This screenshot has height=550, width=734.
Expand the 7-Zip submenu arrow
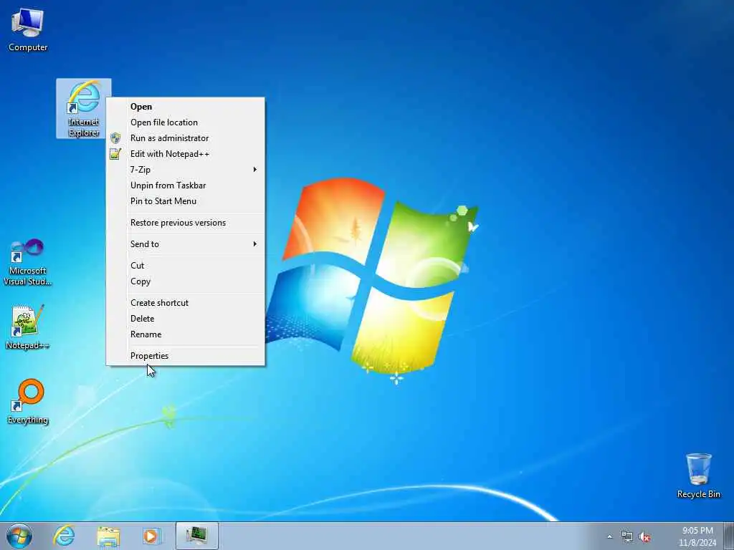[x=254, y=169]
